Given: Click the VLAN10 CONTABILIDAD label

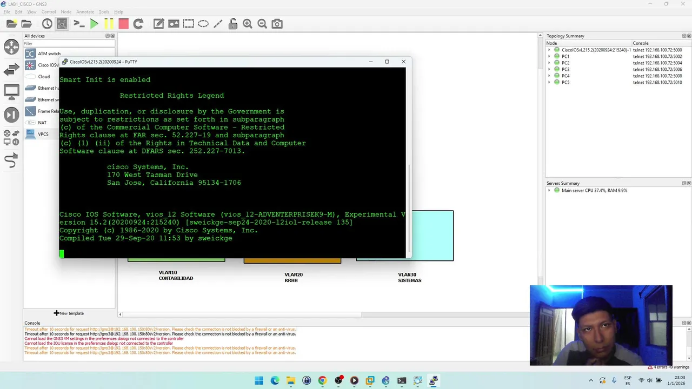Looking at the screenshot, I should pyautogui.click(x=176, y=276).
